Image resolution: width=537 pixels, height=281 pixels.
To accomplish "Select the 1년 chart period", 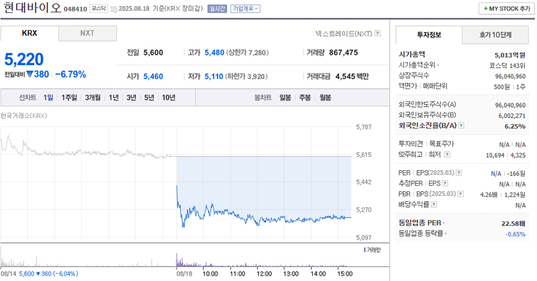I will coord(113,97).
